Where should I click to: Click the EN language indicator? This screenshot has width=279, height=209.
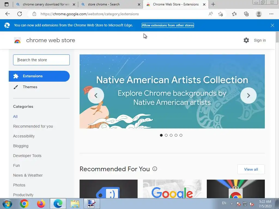point(224,203)
